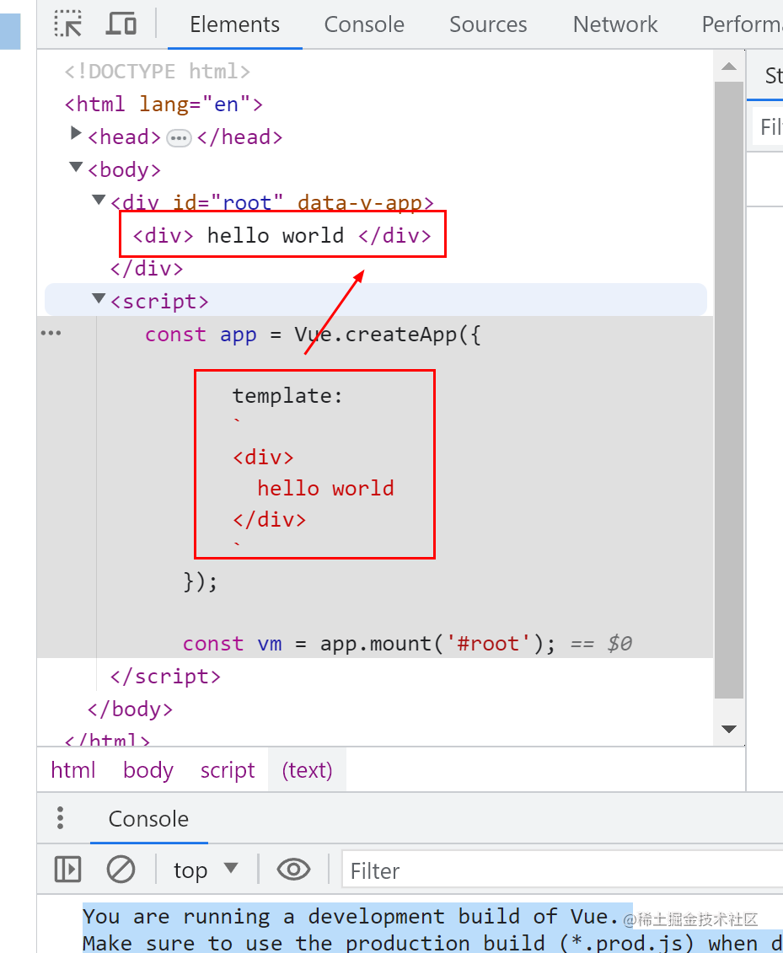783x953 pixels.
Task: Collapse the body element
Action: [76, 167]
